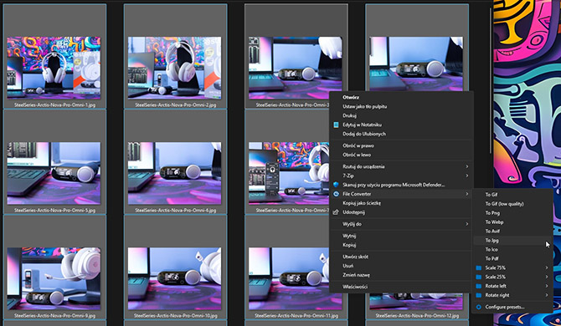Choose Wytnij from the context menu
Screen dimensions: 561x326
(401, 236)
